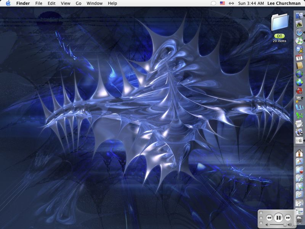
Task: Open the DT folder on the desktop
Action: click(x=279, y=23)
